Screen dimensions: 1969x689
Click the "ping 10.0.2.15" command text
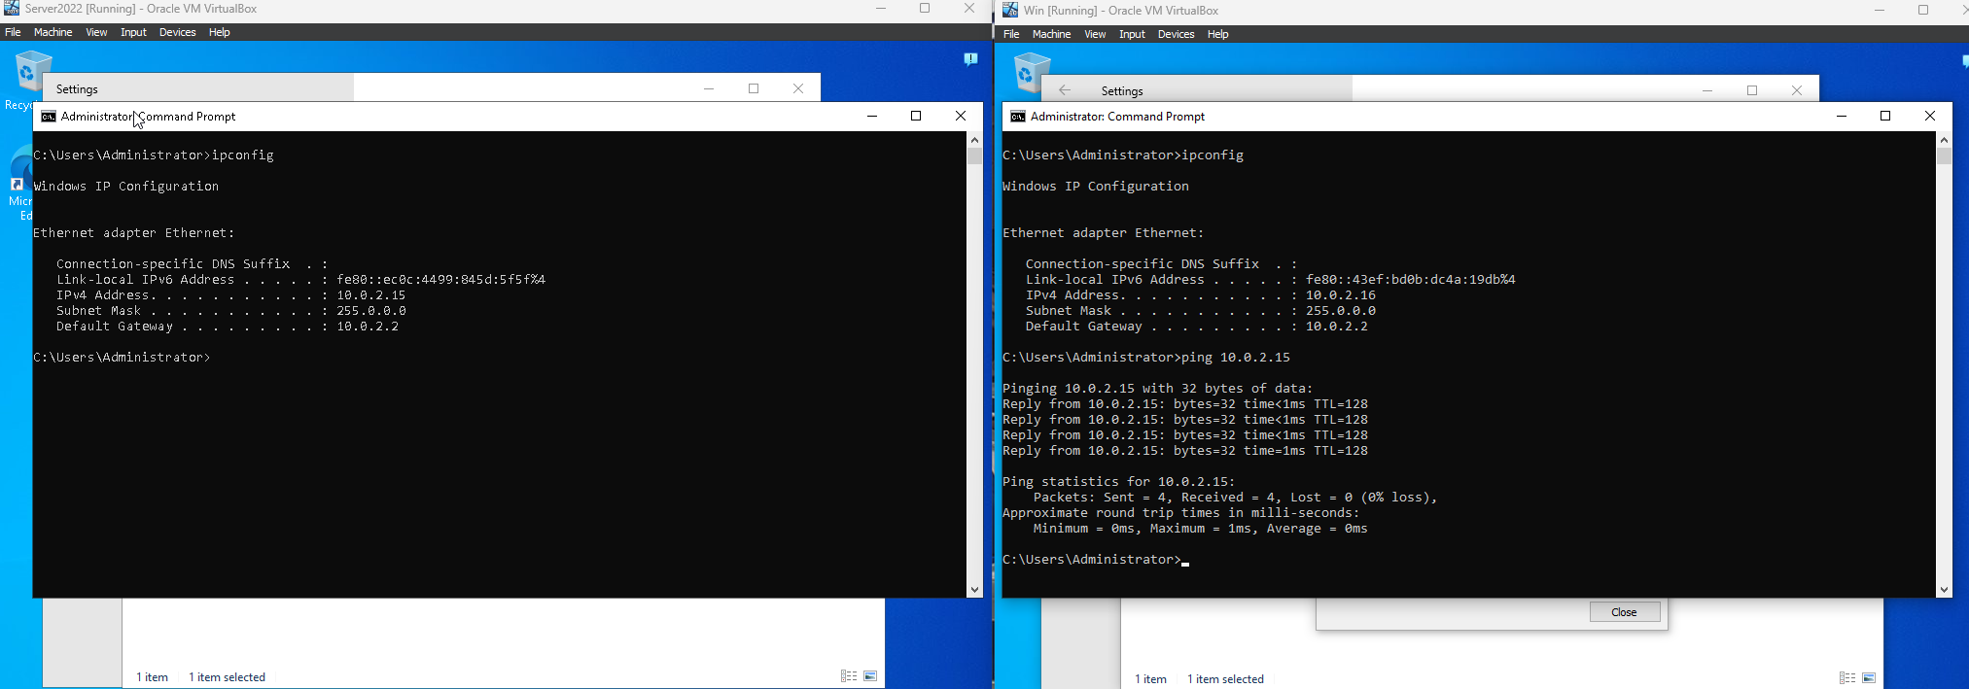tap(1236, 358)
